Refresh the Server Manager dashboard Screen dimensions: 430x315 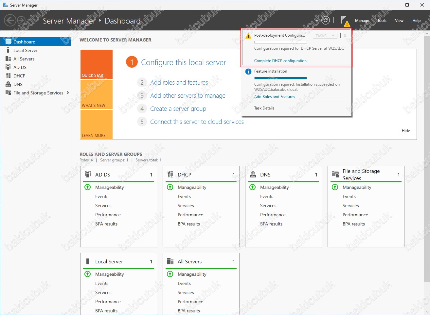(x=325, y=20)
